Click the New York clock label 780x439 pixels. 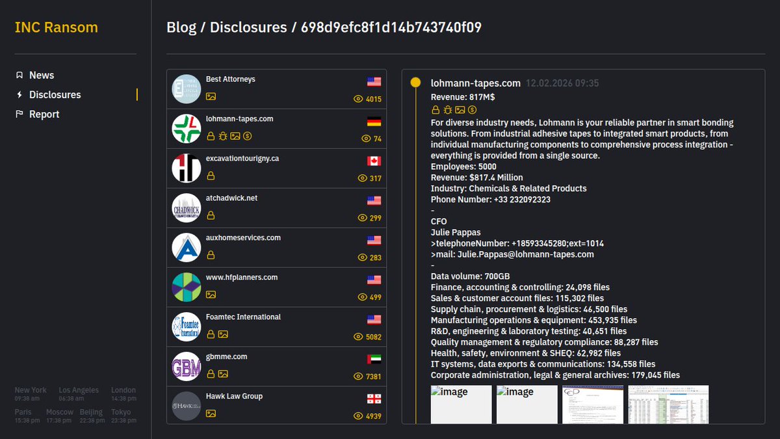tap(31, 390)
